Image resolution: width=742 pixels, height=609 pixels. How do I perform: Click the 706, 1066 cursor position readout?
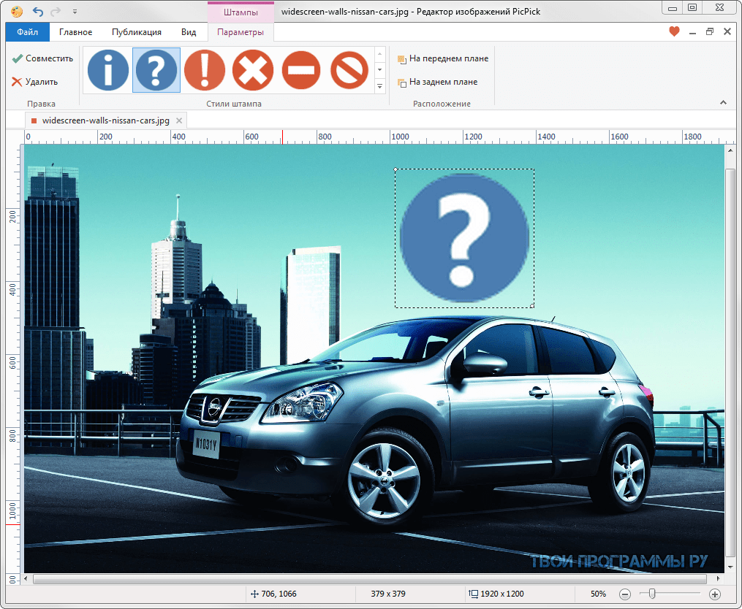click(x=273, y=594)
